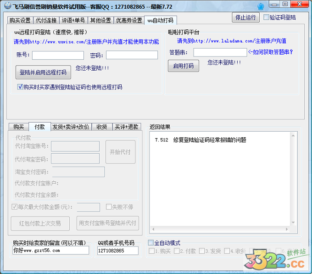Switch to the 购买 lower tab
Viewport: 312px width, 274px height.
click(19, 127)
